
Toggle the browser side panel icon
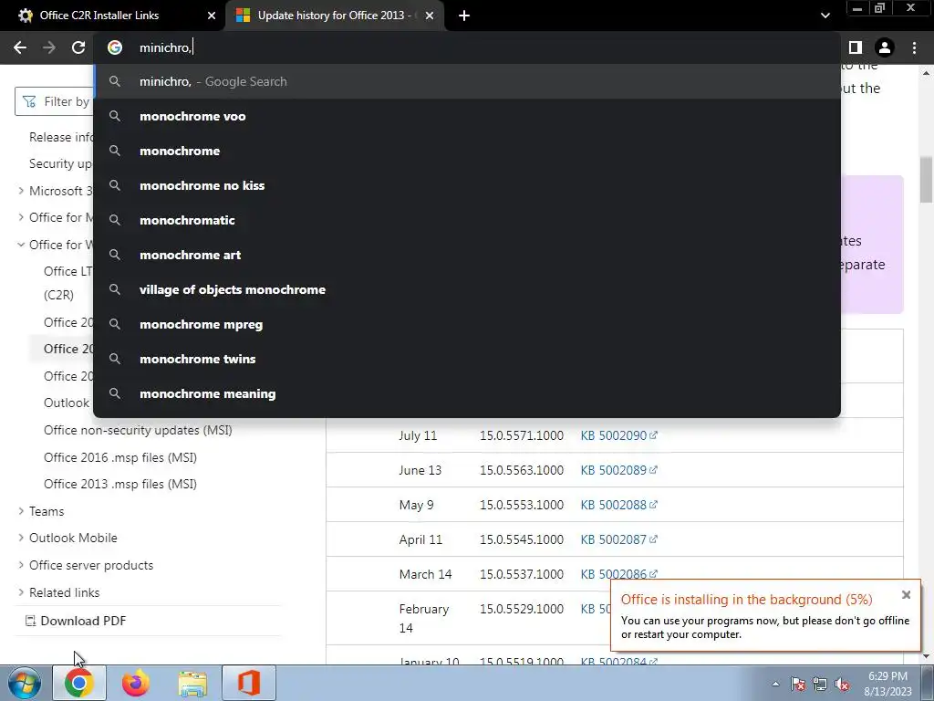click(x=856, y=47)
